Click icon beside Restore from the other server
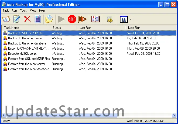Viewport: 178px width, 124px height. click(5, 64)
